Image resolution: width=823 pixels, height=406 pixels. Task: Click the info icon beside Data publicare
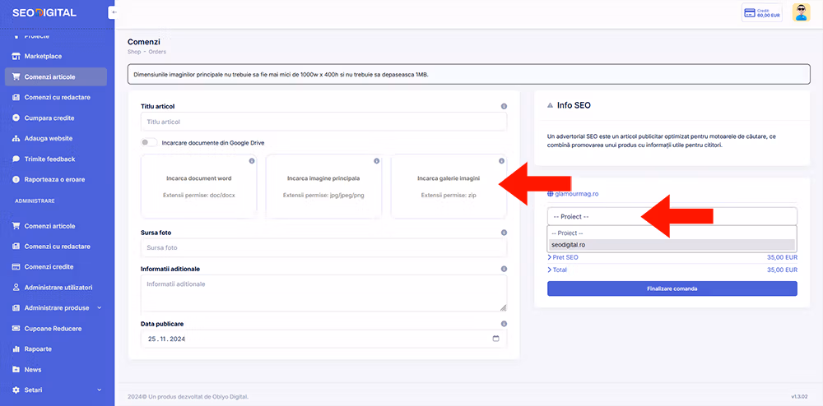point(504,324)
